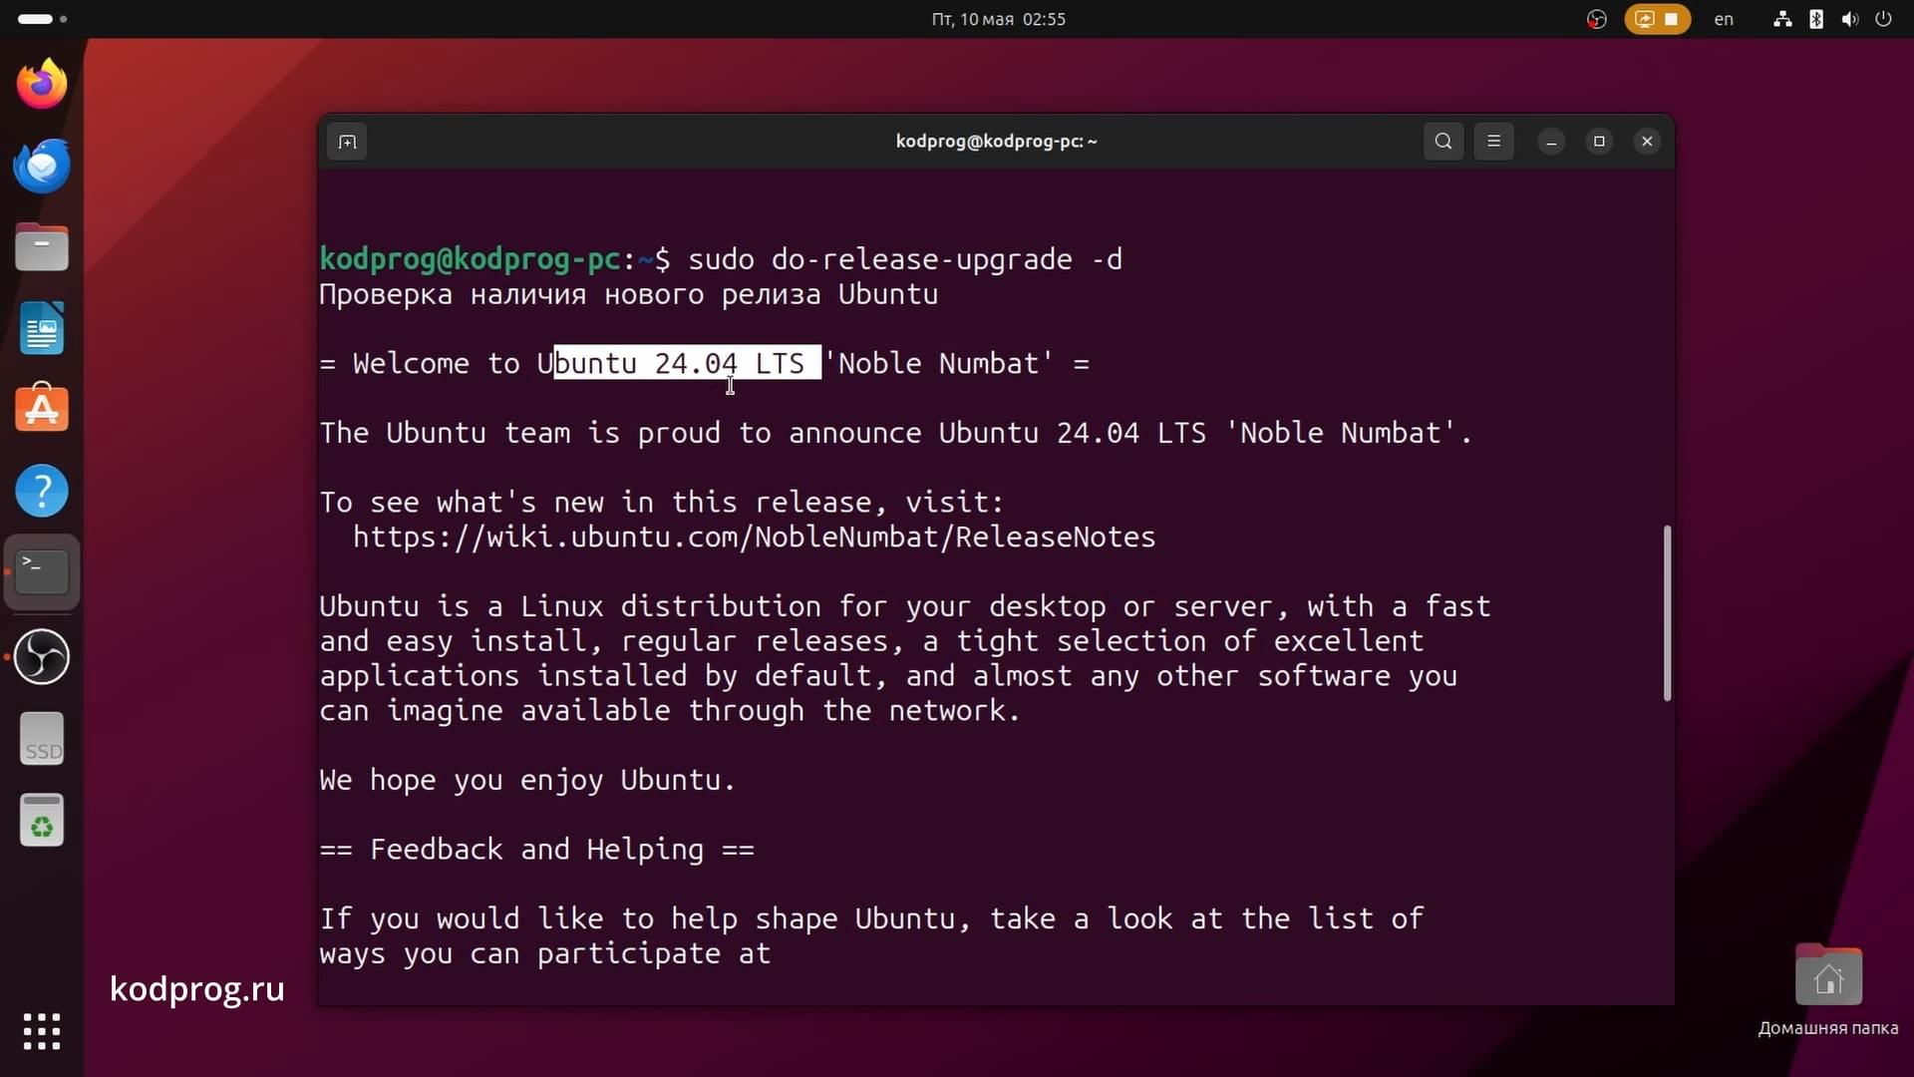Maximize the terminal window

(x=1599, y=142)
